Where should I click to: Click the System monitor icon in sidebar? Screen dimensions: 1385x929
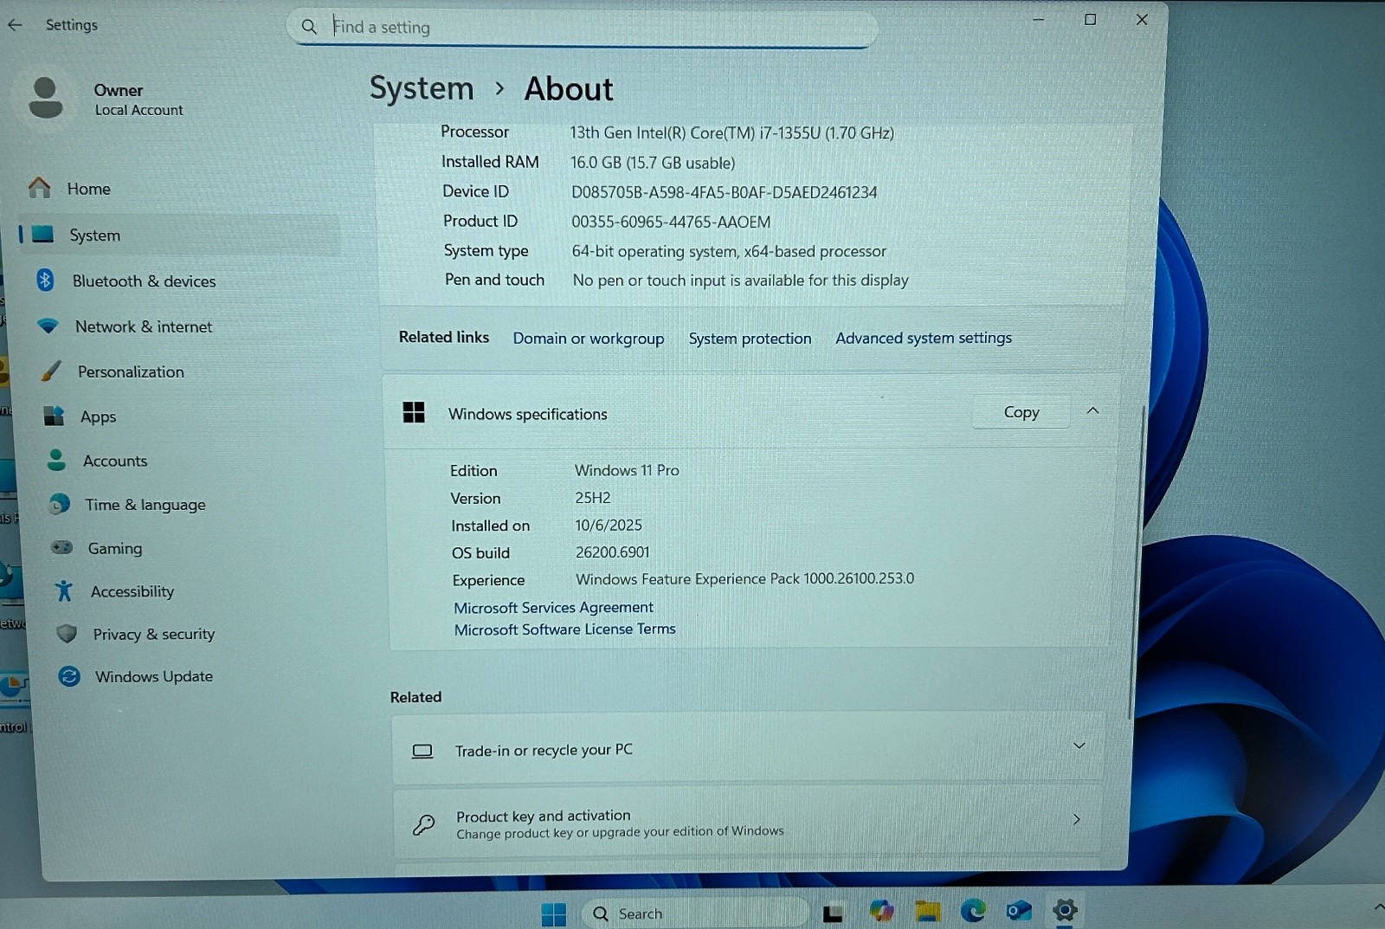pos(43,235)
